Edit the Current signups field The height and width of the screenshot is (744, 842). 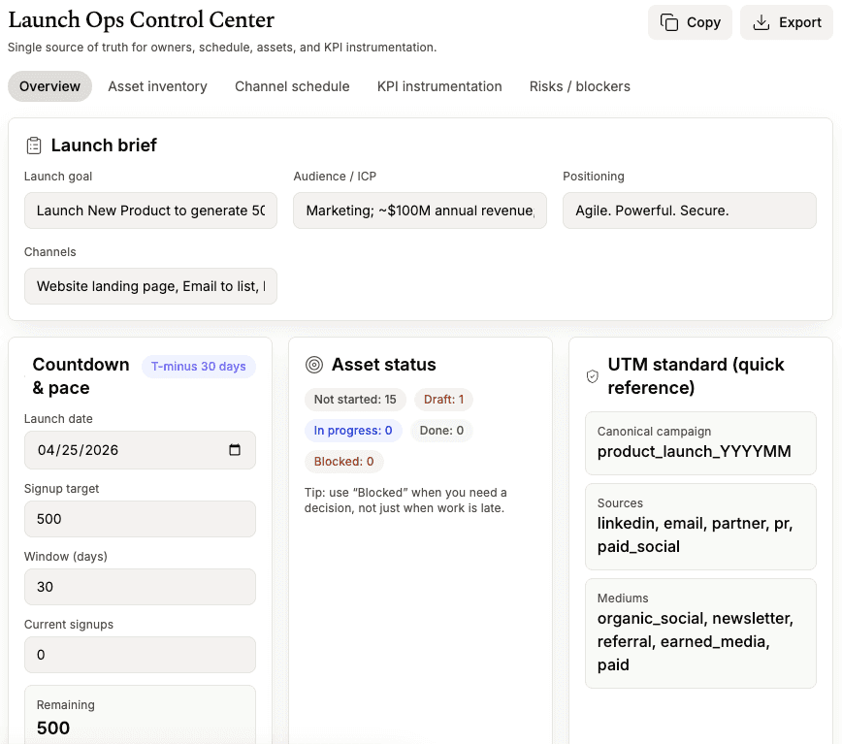(140, 655)
